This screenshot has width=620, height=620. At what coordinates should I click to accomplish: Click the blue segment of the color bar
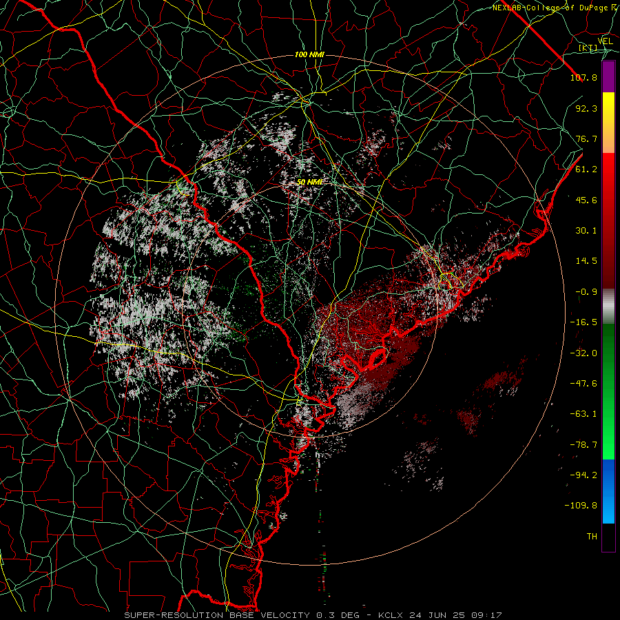click(x=608, y=491)
